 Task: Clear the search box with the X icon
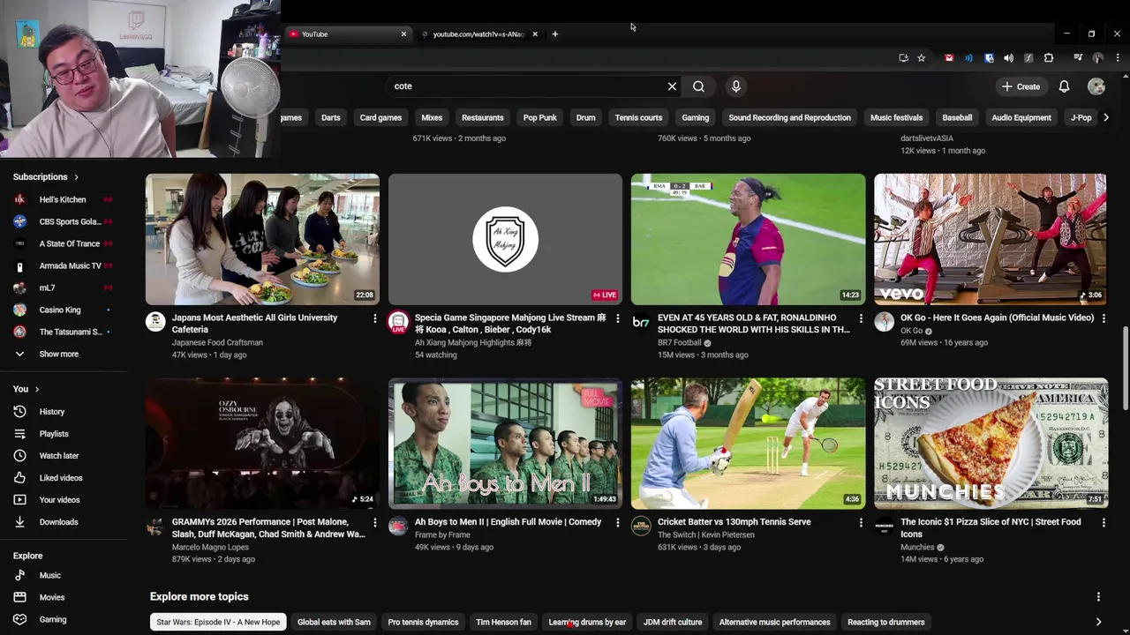click(x=672, y=86)
